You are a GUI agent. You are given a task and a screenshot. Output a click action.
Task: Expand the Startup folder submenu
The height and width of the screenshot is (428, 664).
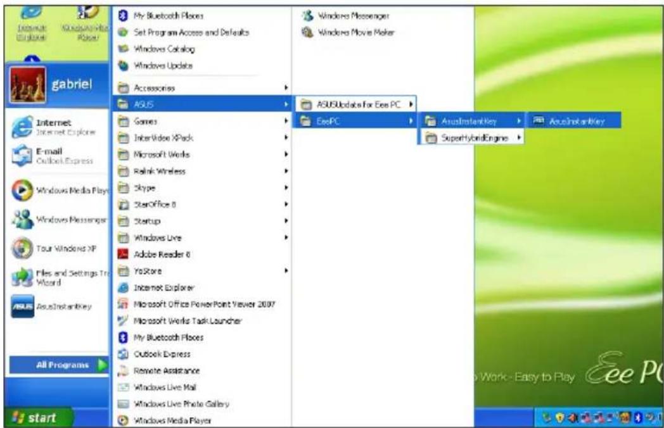[x=202, y=221]
